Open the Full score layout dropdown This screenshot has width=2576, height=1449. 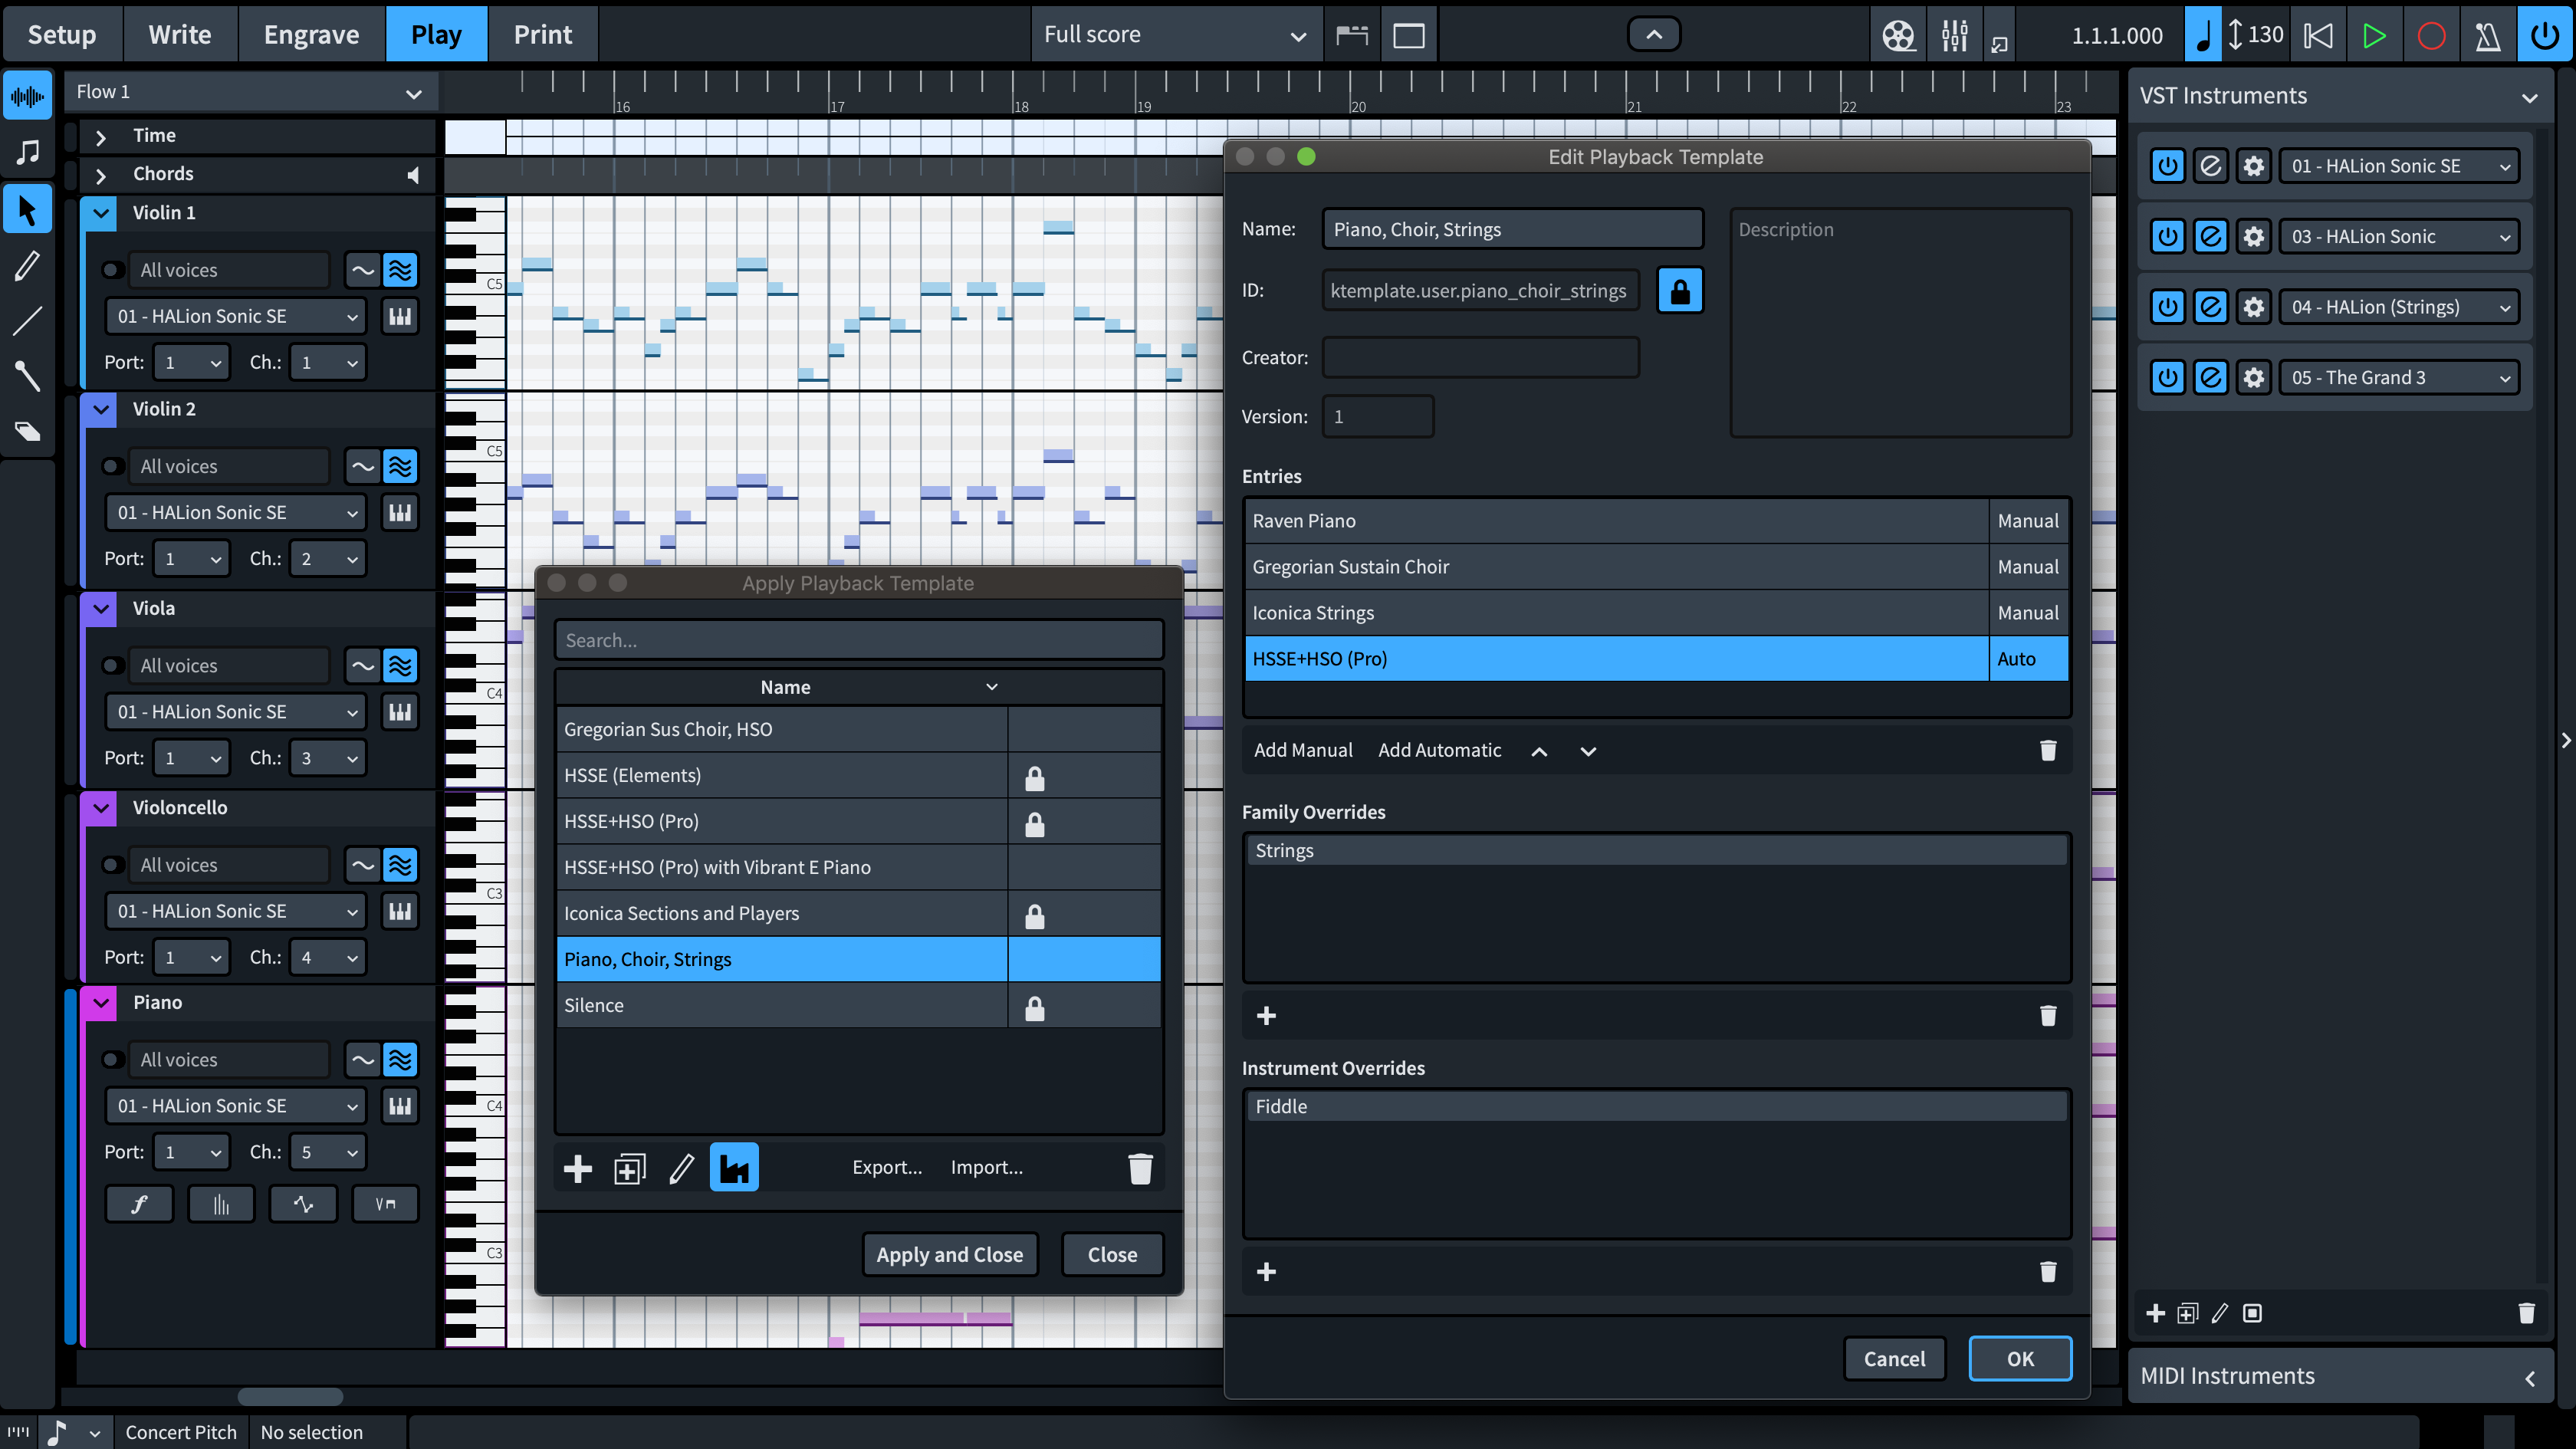coord(1176,34)
